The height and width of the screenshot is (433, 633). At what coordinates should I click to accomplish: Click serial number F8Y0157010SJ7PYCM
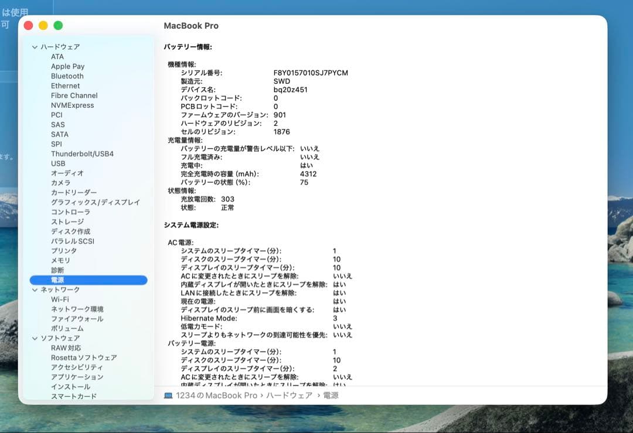[311, 73]
